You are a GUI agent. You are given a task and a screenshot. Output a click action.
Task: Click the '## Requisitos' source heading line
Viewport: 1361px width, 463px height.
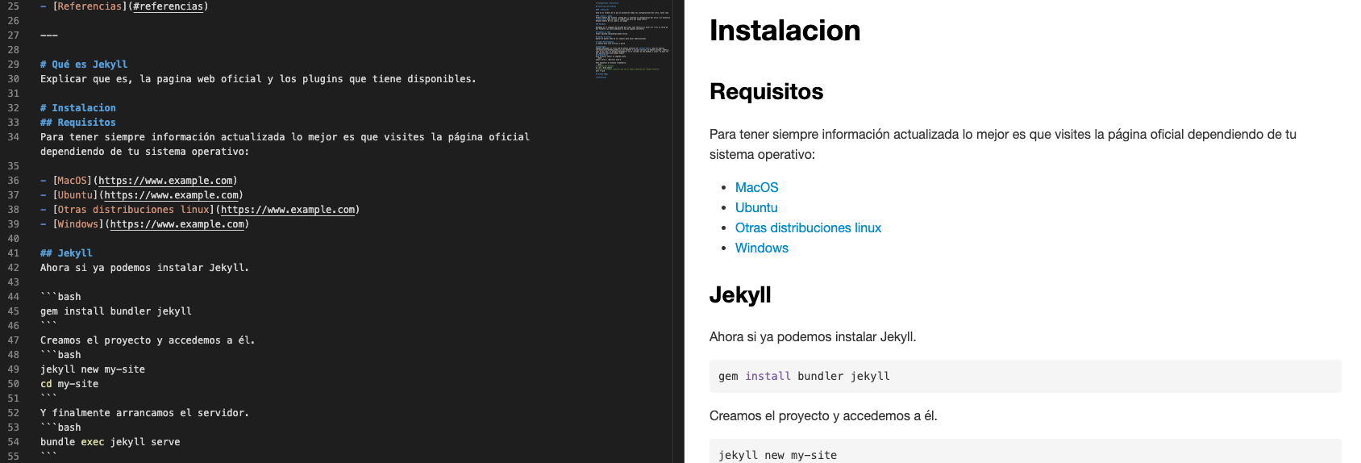pyautogui.click(x=78, y=123)
